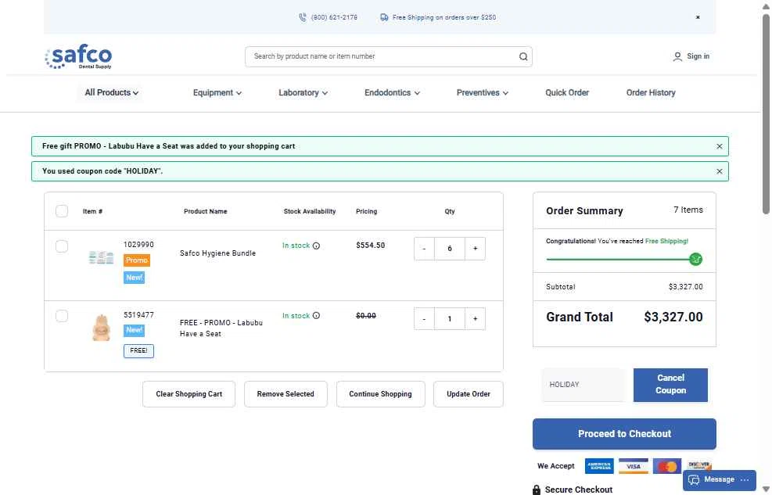Click the American Express card icon
Screen dimensions: 772x495
coord(599,466)
